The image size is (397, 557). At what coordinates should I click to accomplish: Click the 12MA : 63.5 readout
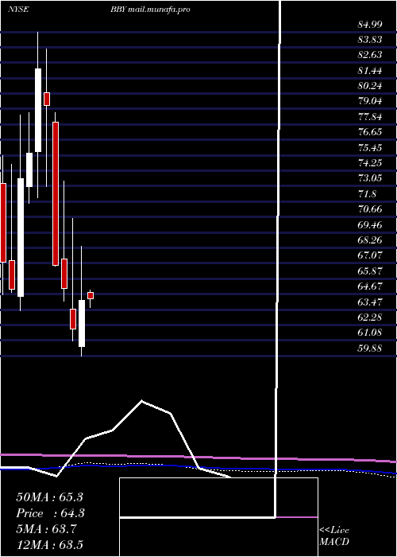[x=49, y=545]
